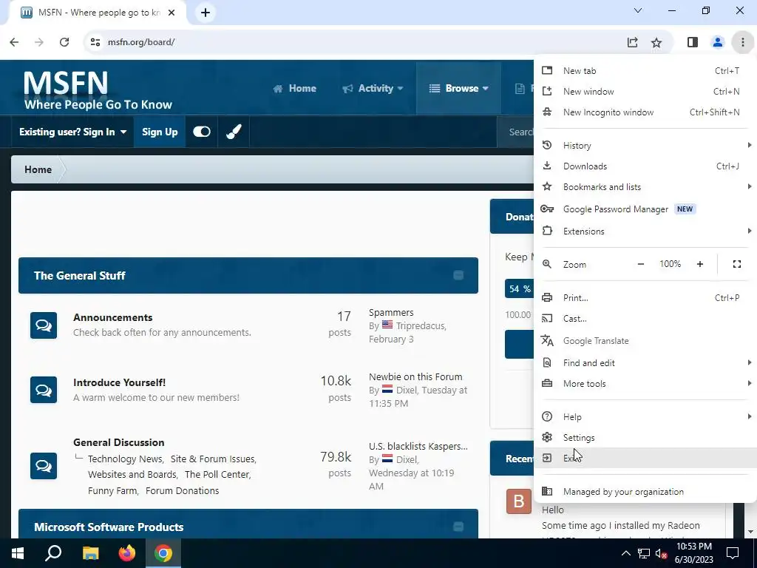The height and width of the screenshot is (568, 757).
Task: Select New window in the Chrome menu
Action: 645,91
